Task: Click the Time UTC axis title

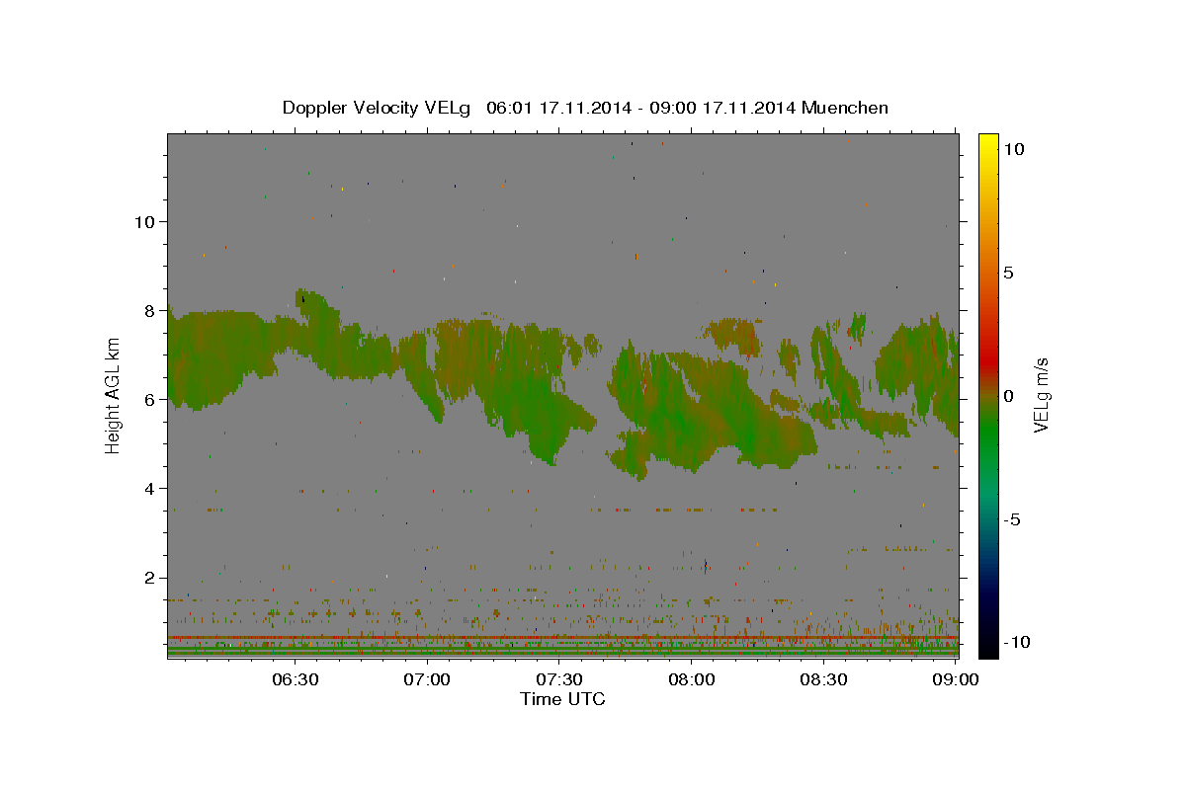Action: 562,699
